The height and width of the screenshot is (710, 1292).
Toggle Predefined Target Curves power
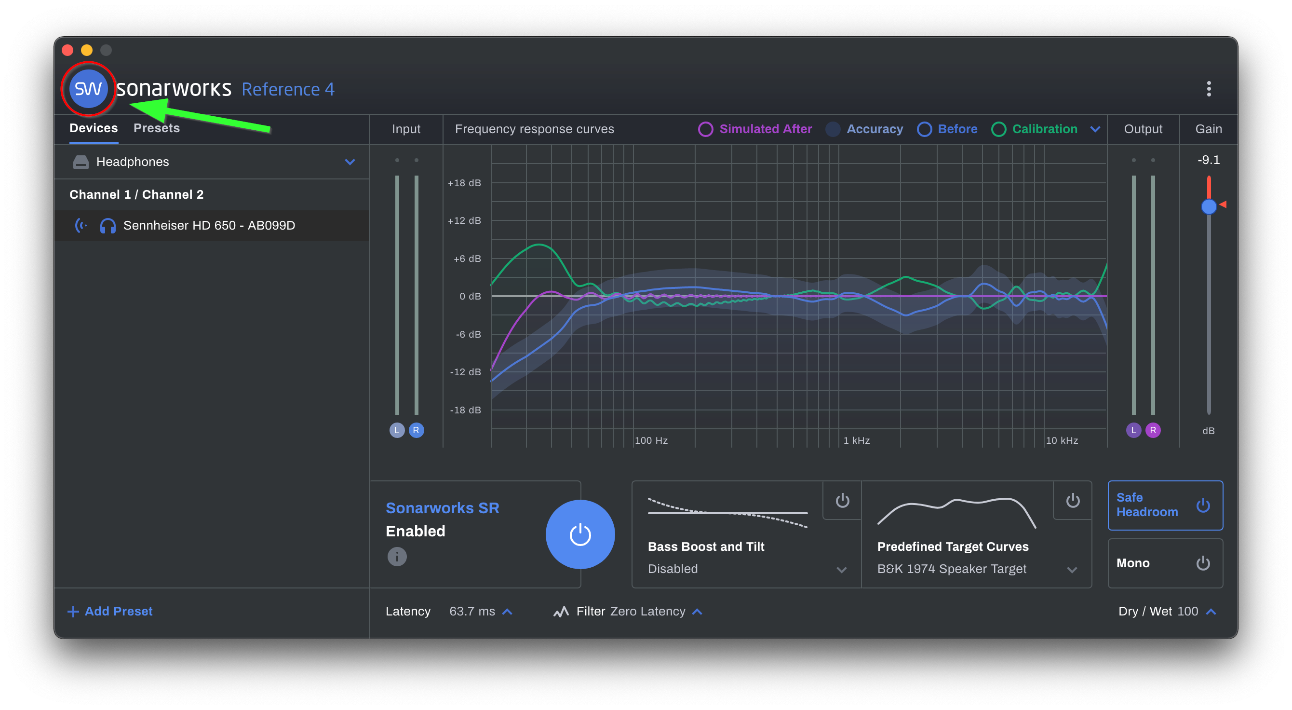pos(1073,500)
